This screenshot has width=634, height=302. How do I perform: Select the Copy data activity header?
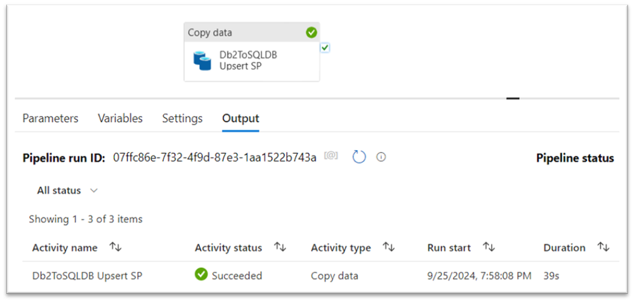point(241,32)
